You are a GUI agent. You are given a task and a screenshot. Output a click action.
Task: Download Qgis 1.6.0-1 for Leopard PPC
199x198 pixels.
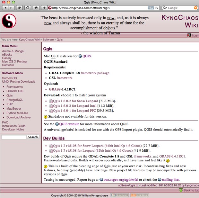tap(74, 111)
